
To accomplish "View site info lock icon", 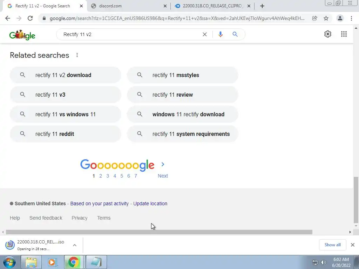I will [x=44, y=18].
